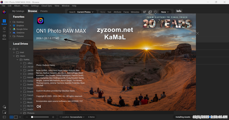
Task: Toggle the Text search filter
Action: tap(109, 12)
